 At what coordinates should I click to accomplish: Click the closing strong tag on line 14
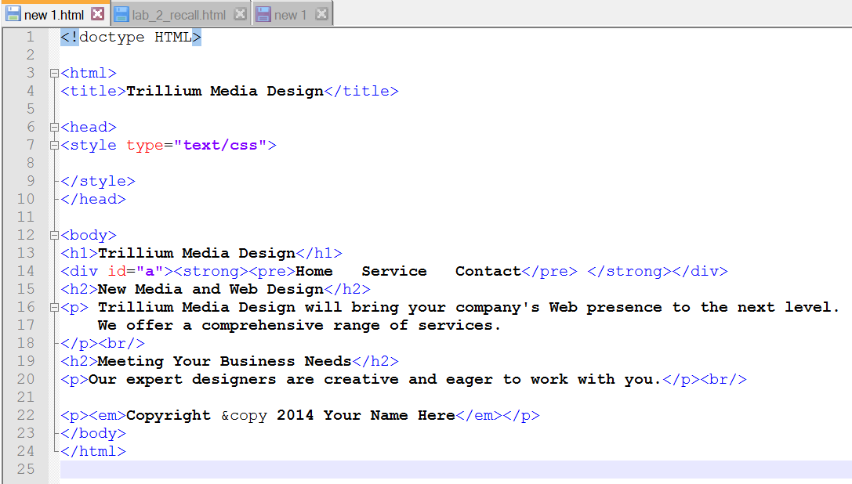[x=629, y=271]
